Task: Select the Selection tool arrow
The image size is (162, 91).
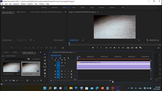Action: point(45,54)
